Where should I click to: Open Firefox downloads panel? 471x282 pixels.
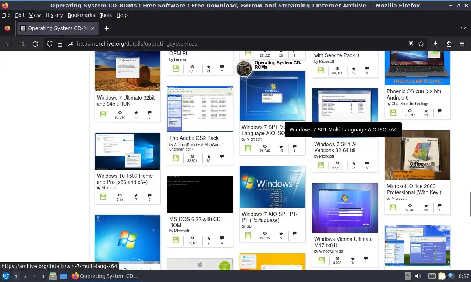pyautogui.click(x=435, y=44)
